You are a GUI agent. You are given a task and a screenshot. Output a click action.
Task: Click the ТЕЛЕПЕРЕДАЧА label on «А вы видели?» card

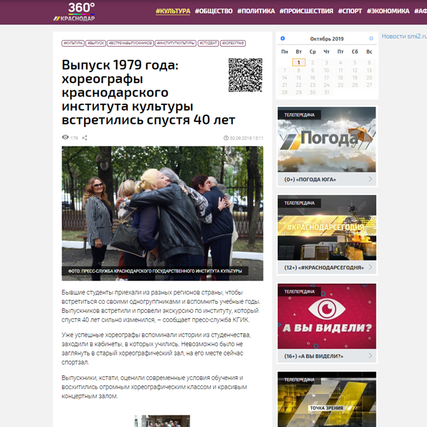click(x=300, y=292)
